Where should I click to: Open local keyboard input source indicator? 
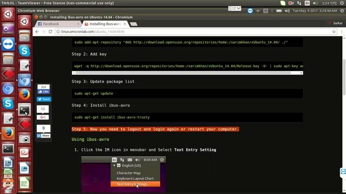click(x=307, y=3)
